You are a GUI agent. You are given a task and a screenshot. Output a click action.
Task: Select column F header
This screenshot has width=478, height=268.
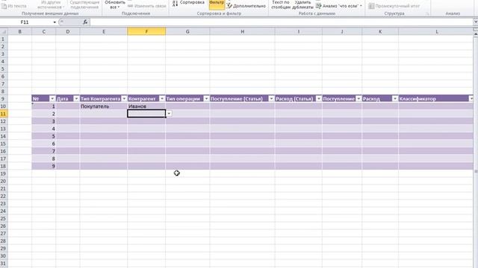[146, 31]
